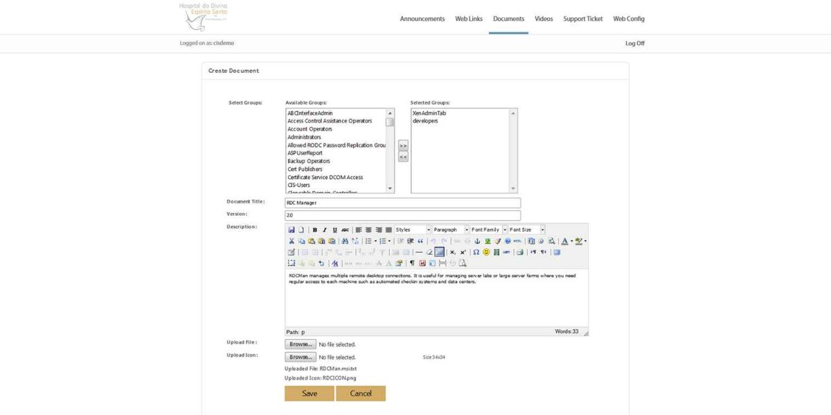Apply italic styling to the description text

tap(324, 229)
